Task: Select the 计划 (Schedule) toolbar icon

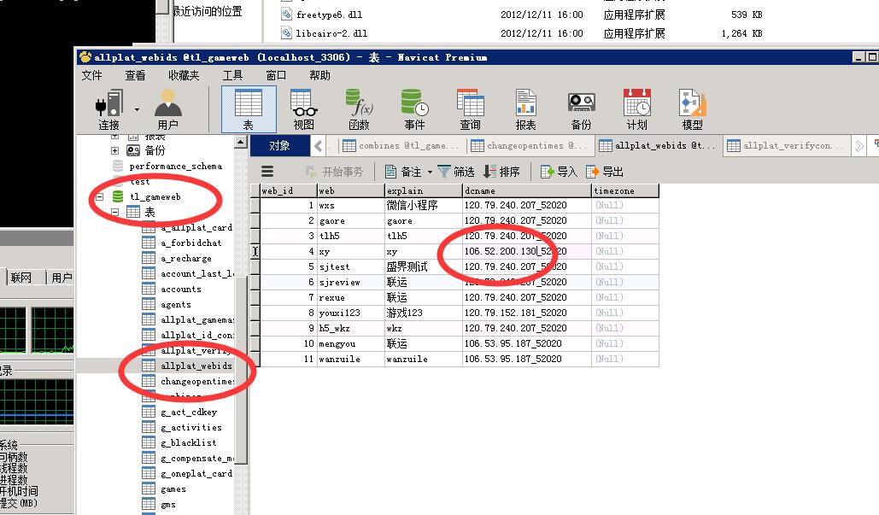Action: pos(636,109)
